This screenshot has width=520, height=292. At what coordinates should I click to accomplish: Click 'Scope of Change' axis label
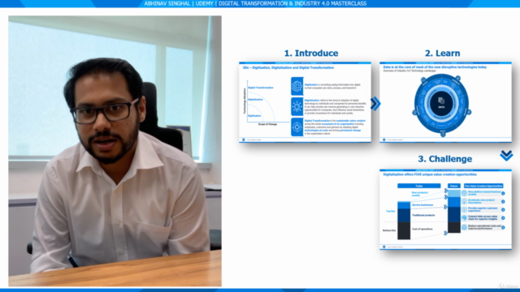[x=267, y=124]
